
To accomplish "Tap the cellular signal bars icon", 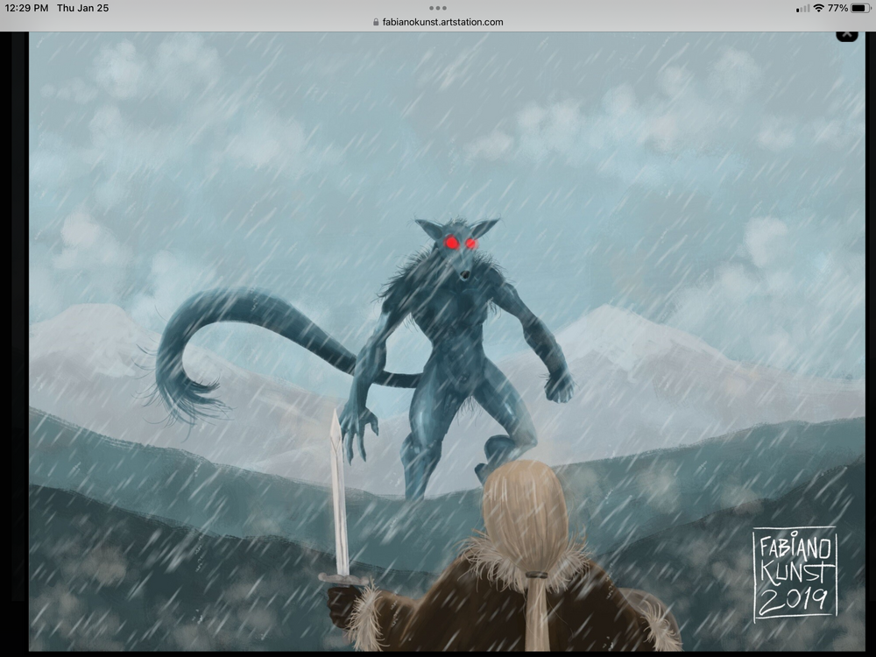I will tap(802, 9).
